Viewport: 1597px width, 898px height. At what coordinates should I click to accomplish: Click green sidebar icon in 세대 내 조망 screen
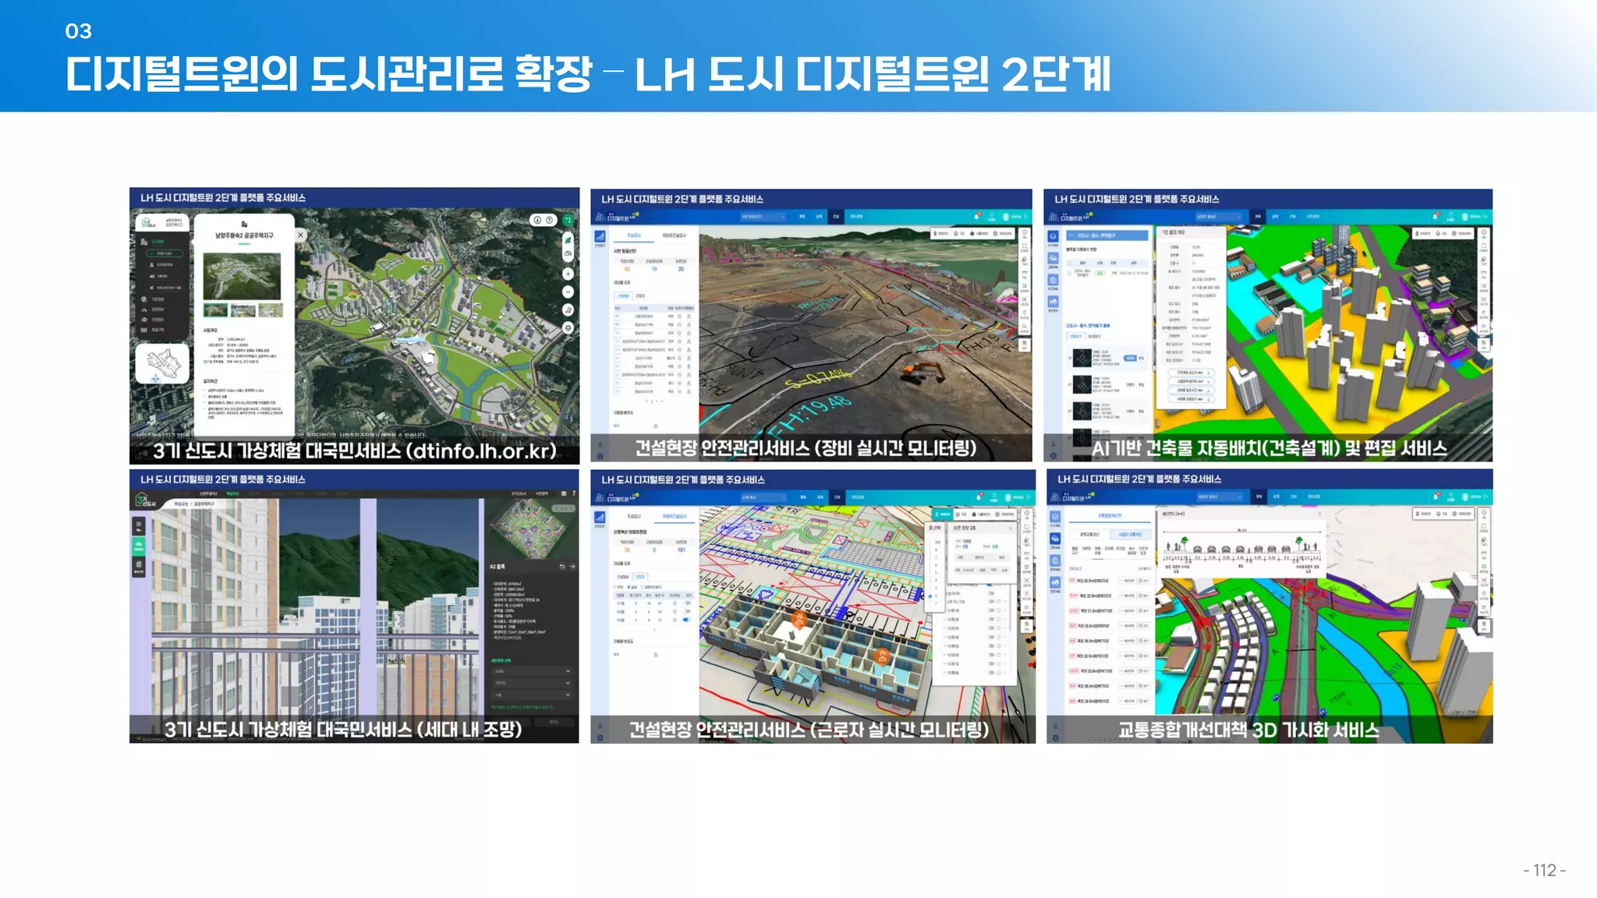(139, 546)
